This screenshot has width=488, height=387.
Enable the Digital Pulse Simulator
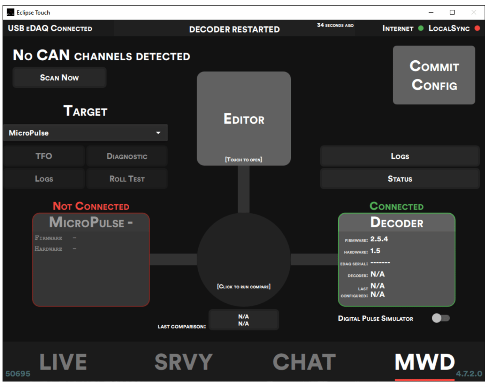[x=442, y=318]
